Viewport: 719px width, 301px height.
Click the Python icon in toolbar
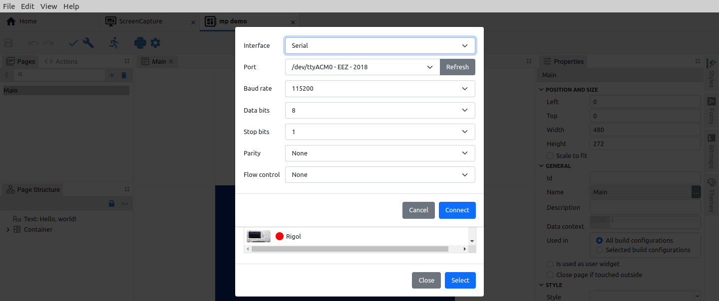pyautogui.click(x=140, y=43)
